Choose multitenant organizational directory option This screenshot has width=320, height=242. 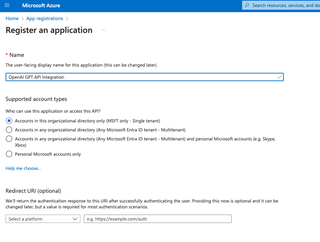point(9,129)
